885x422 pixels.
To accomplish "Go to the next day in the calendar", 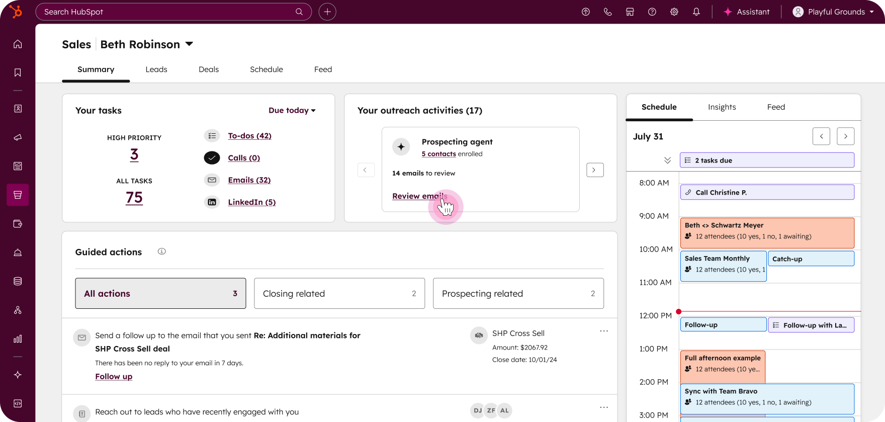I will (845, 136).
